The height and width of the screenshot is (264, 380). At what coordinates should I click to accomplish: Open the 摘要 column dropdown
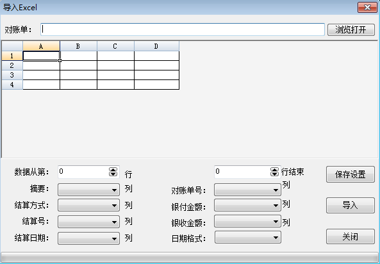(88, 190)
